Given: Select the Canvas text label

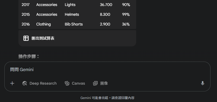Looking at the screenshot, I should click(78, 83).
